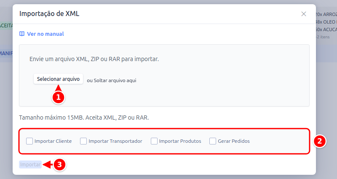This screenshot has height=179, width=337.
Task: Click the 'ou Soltar arquivo aqui' drop text
Action: pos(112,80)
